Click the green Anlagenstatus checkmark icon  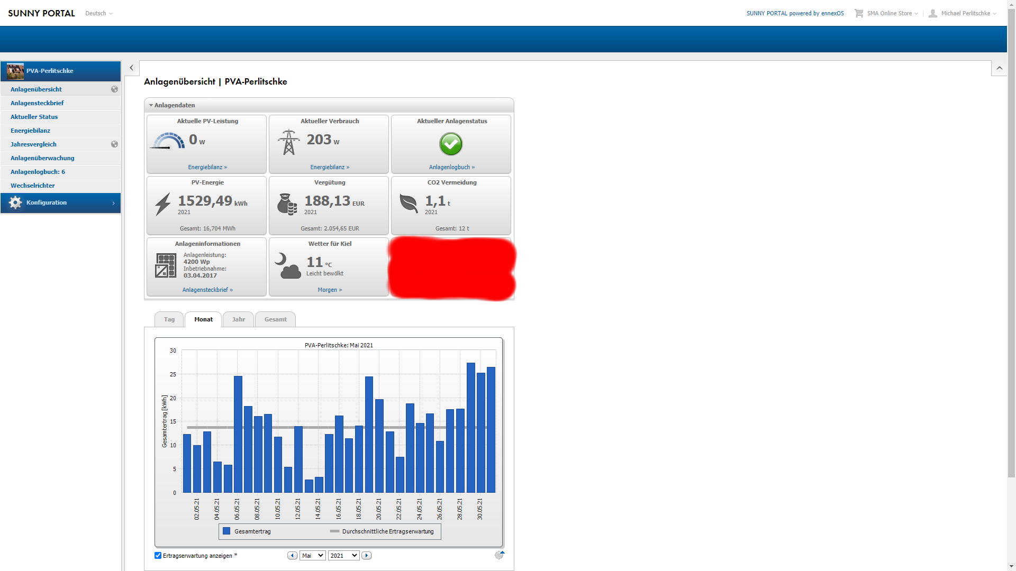(451, 144)
